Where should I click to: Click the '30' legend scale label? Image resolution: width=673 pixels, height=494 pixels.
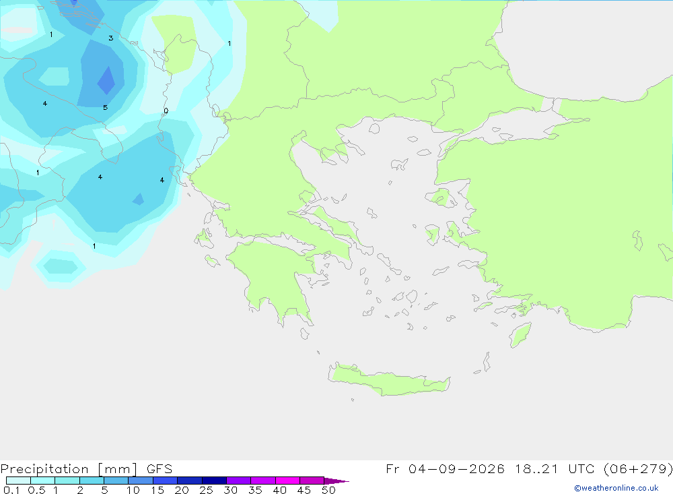(230, 490)
